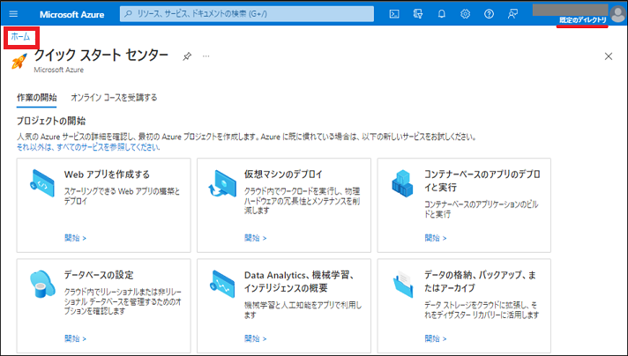
Task: Click the Microsoft Azure logo text
Action: pyautogui.click(x=71, y=14)
